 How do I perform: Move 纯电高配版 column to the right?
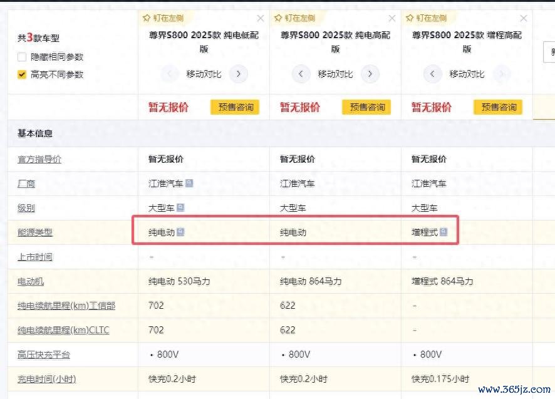click(370, 74)
